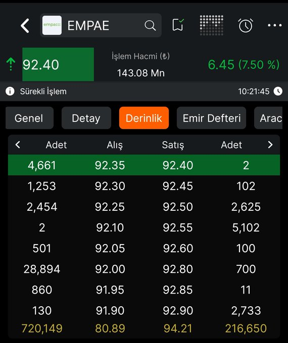Set a price alarm clock icon
The height and width of the screenshot is (343, 288).
click(246, 25)
